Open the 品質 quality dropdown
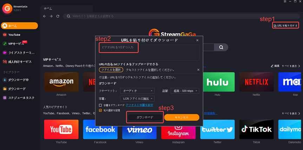 pyautogui.click(x=185, y=91)
